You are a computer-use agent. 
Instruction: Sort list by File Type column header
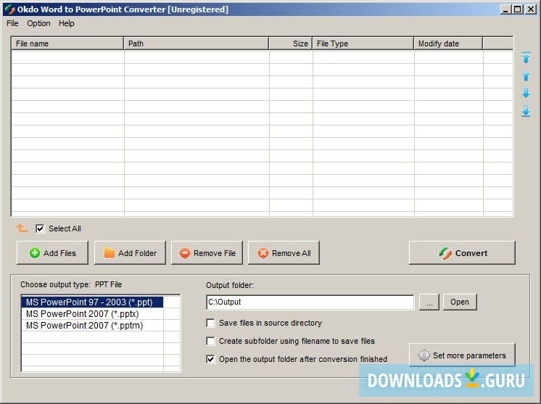[x=363, y=44]
